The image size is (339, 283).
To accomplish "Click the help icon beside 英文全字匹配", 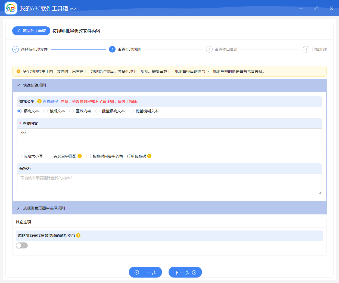I will (x=79, y=156).
